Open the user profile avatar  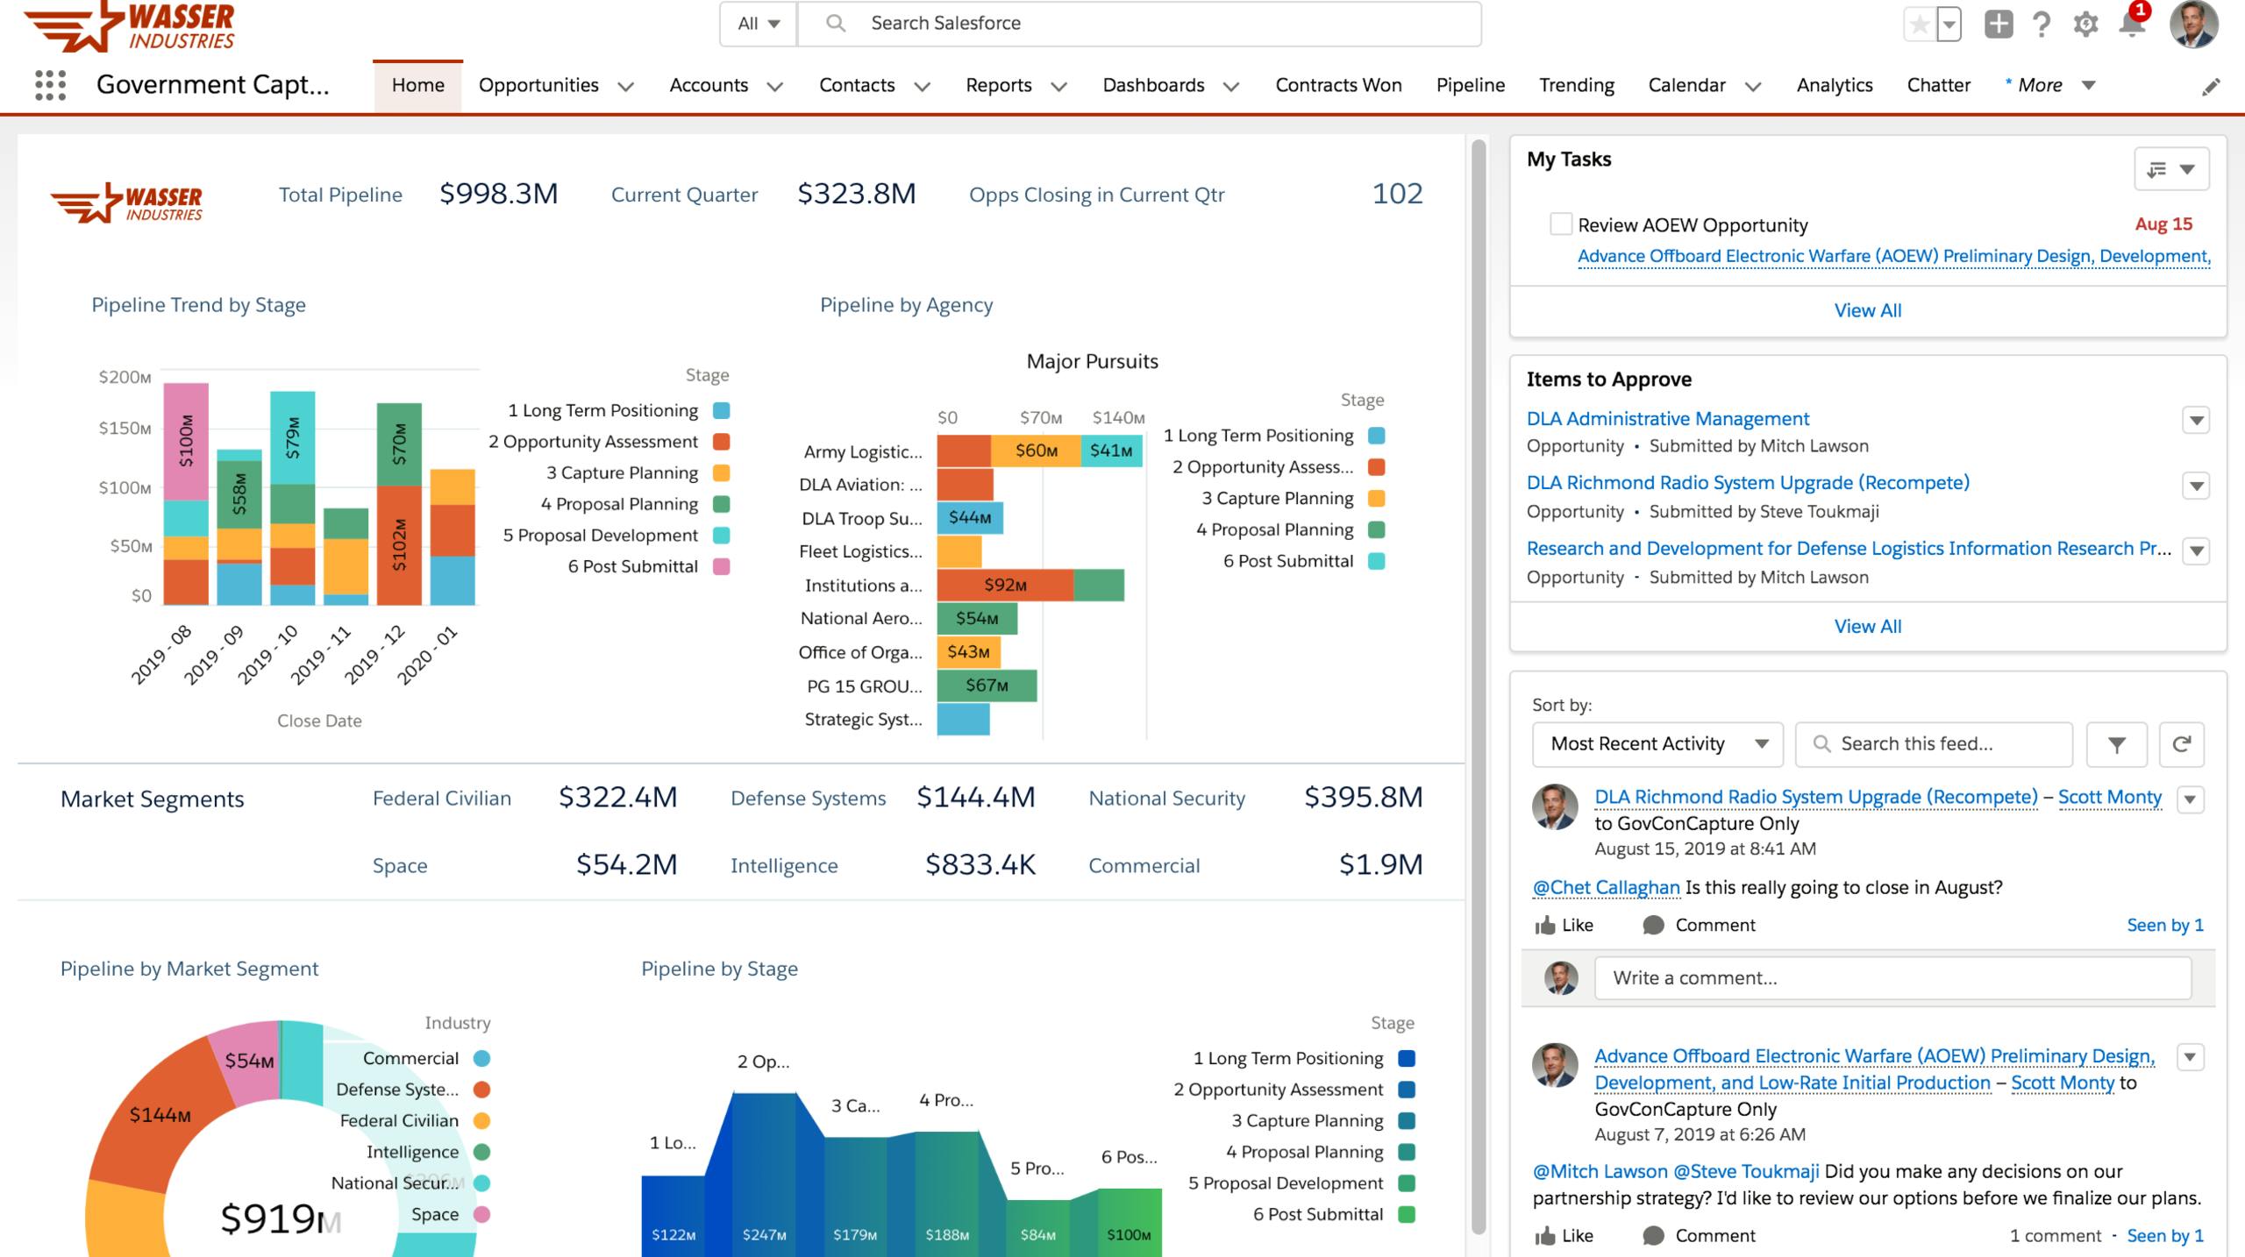tap(2193, 24)
